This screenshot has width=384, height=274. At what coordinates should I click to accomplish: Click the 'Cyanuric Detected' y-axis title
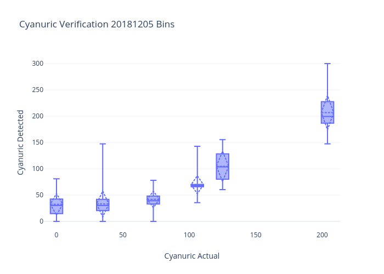pos(21,142)
